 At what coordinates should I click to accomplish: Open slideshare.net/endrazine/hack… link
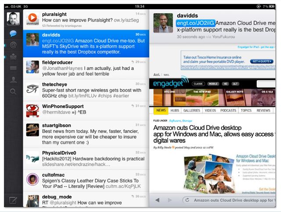click(76, 164)
